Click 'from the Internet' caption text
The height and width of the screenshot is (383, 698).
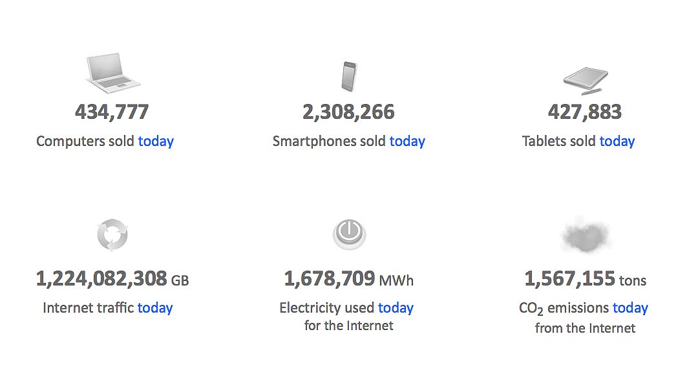pos(586,328)
